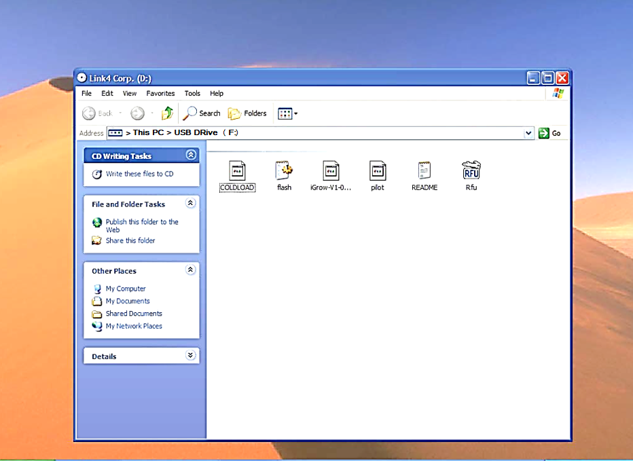
Task: Select the Rfu application icon
Action: pyautogui.click(x=471, y=170)
